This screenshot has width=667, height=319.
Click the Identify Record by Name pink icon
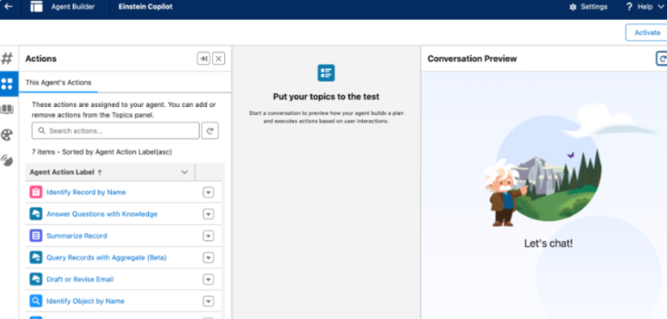(x=36, y=192)
